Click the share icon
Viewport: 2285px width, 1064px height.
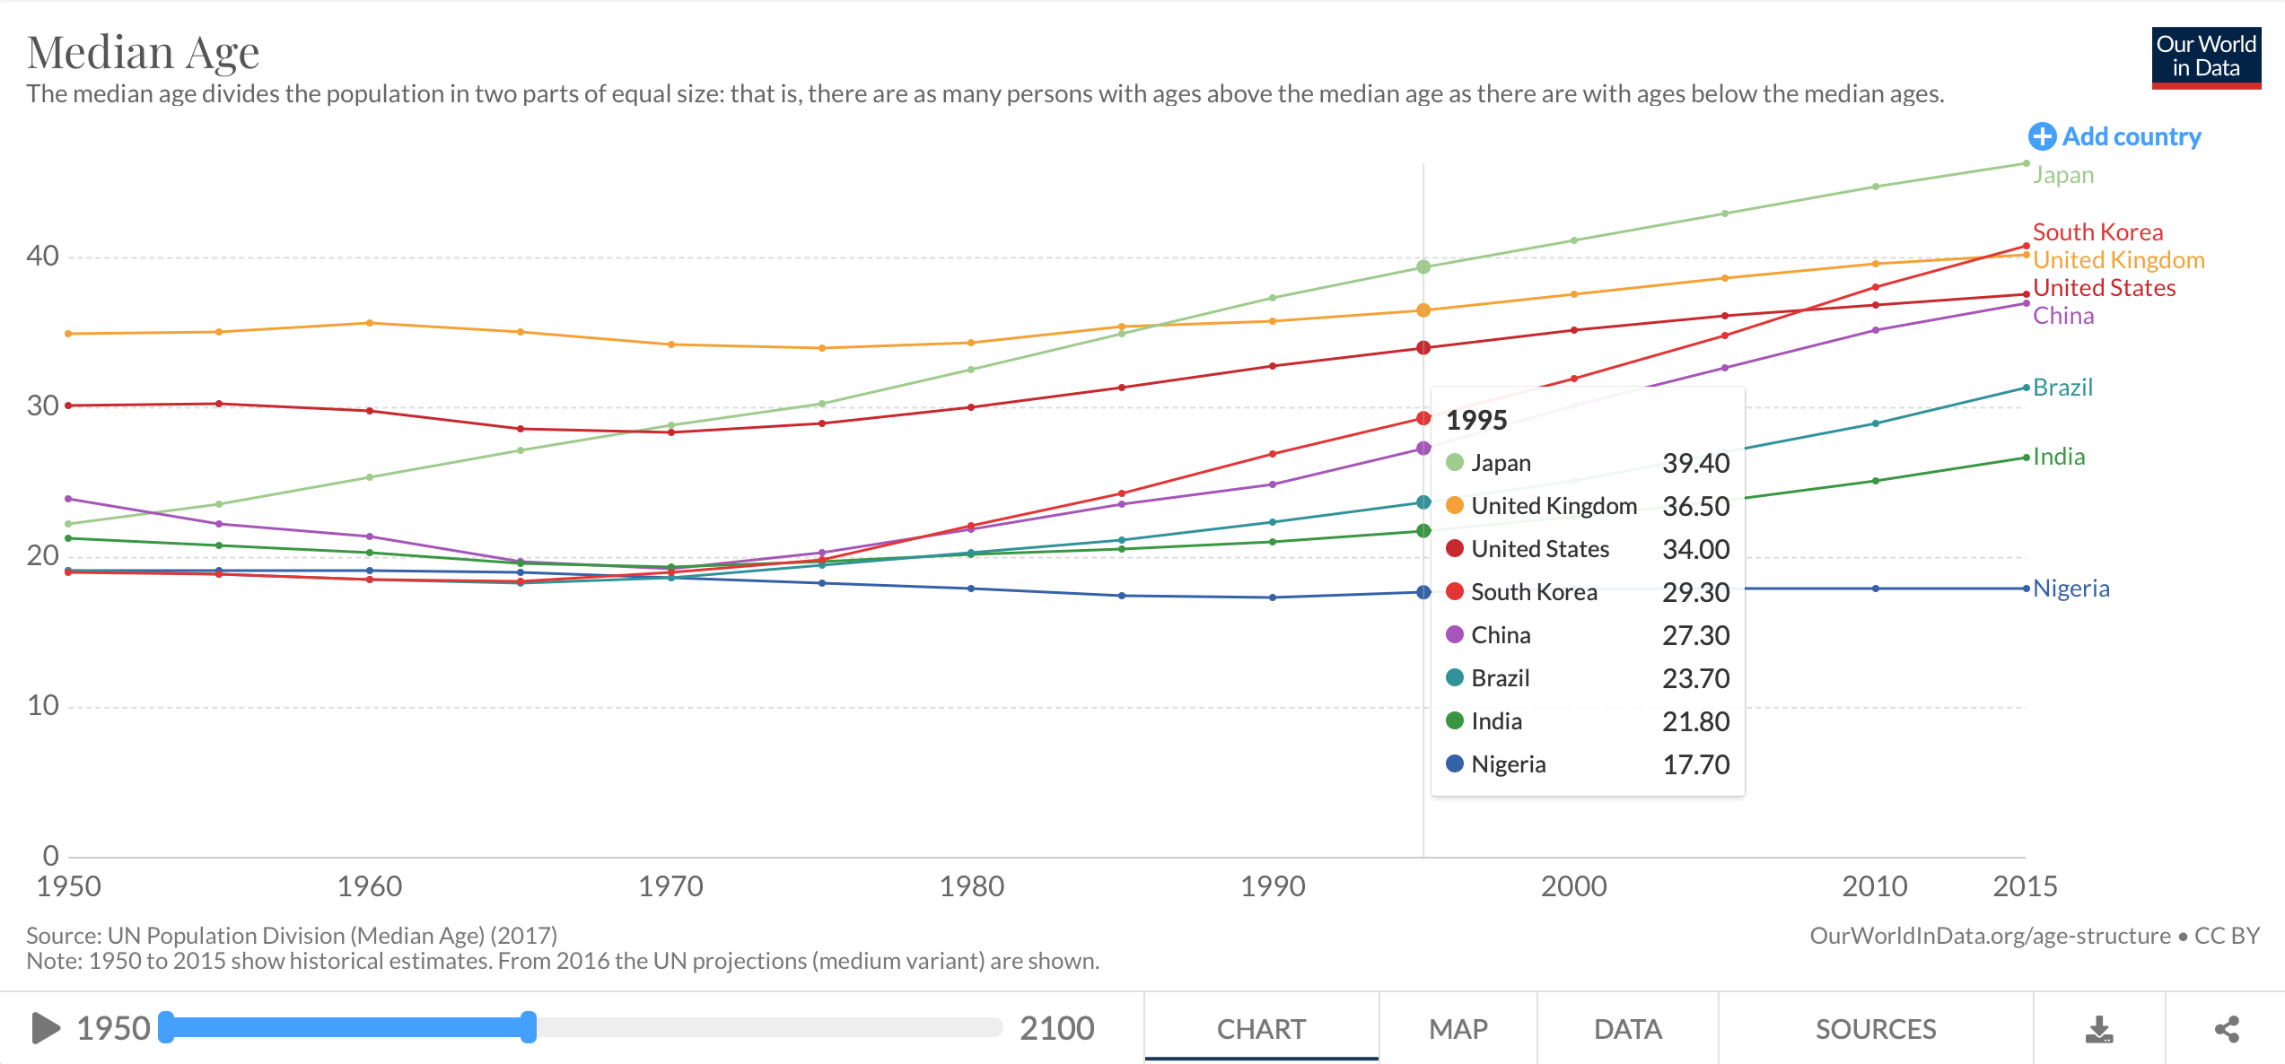(x=2227, y=1029)
